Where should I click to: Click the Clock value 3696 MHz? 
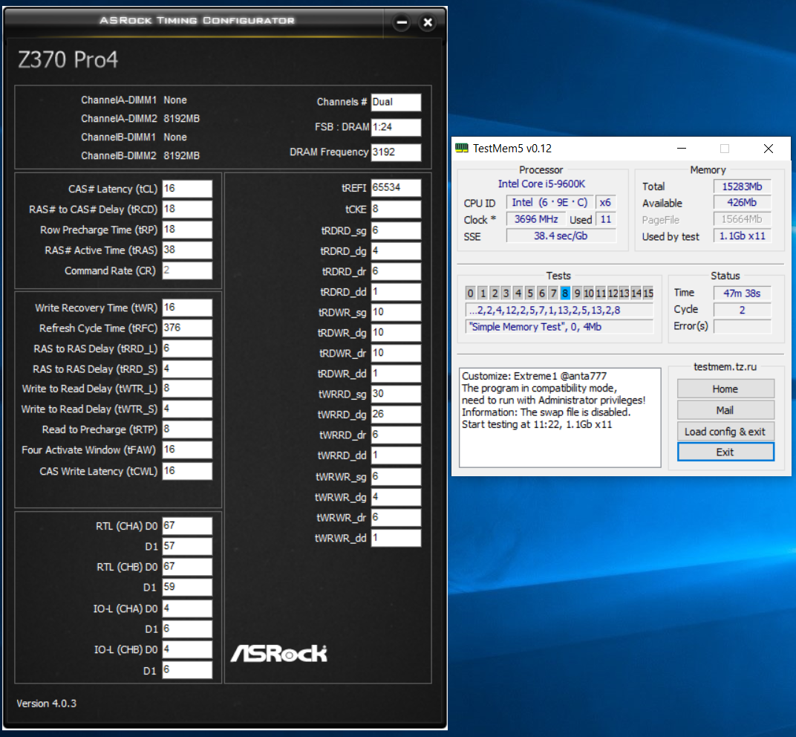coord(536,219)
